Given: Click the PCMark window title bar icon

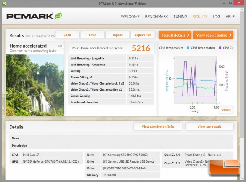Looking at the screenshot, I should click(x=4, y=3).
